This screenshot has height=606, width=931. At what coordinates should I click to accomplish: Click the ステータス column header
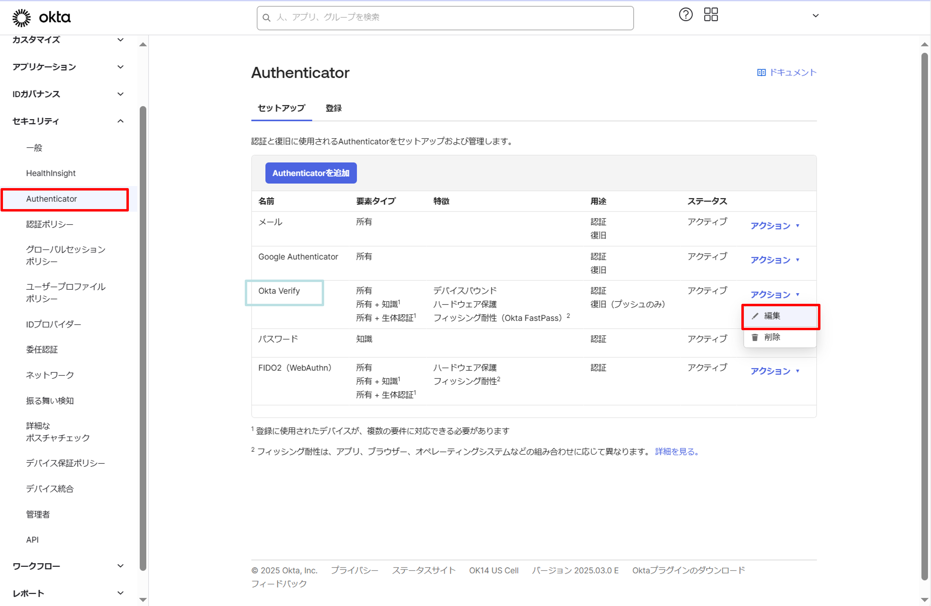707,201
